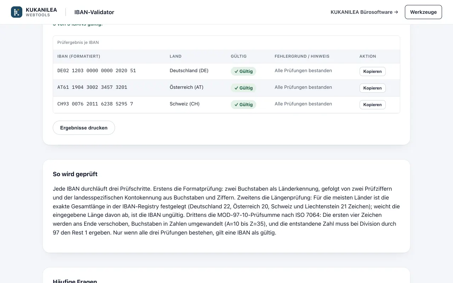Click the Ergebnisse drucken button
Screen dimensions: 453x283
click(84, 128)
